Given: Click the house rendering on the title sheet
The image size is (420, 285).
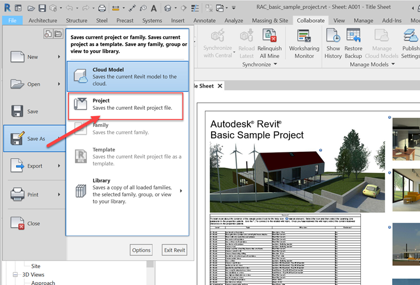Looking at the screenshot, I should (297, 177).
